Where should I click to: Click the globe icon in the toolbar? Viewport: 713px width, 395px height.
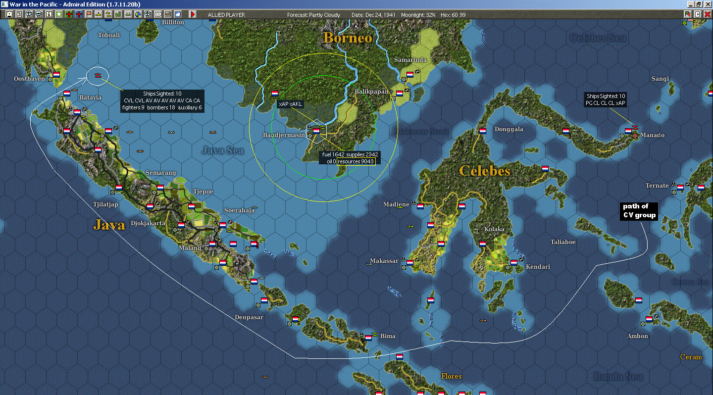tap(138, 14)
